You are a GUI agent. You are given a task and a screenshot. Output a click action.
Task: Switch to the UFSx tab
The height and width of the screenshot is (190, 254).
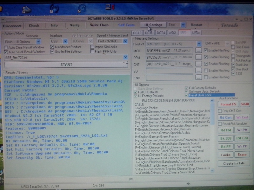pos(196,33)
